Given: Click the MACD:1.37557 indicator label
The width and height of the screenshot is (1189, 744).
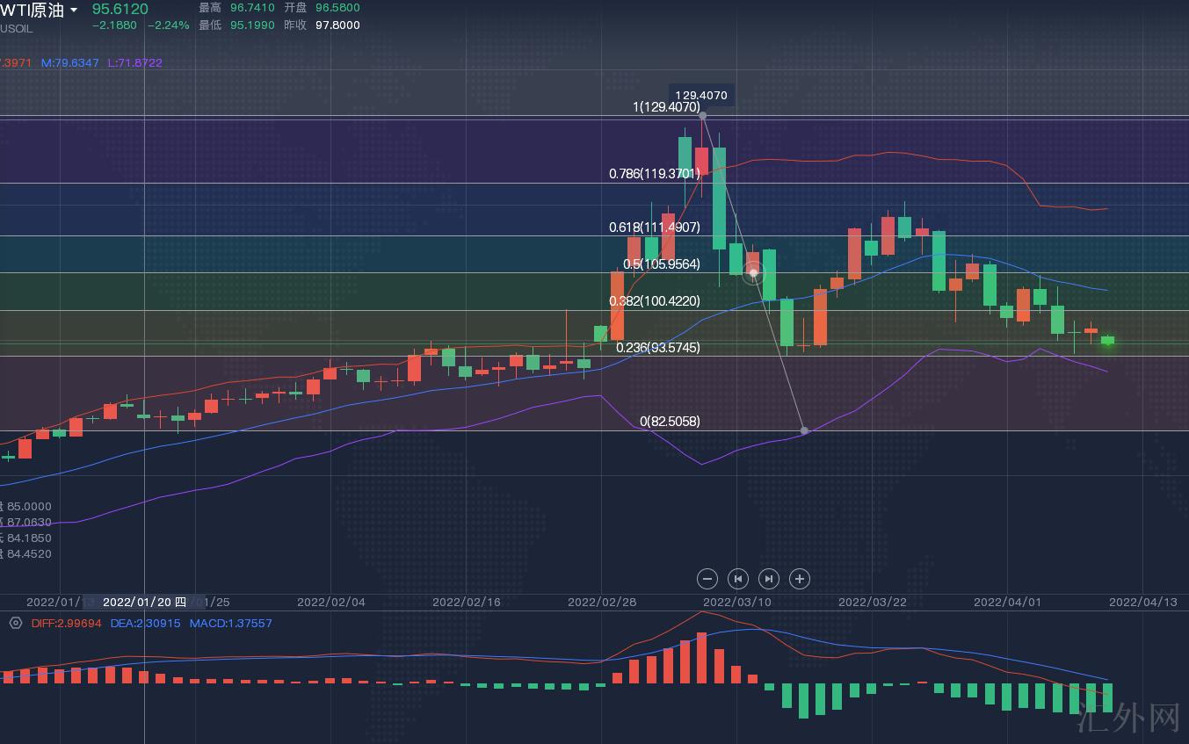Looking at the screenshot, I should coord(231,623).
